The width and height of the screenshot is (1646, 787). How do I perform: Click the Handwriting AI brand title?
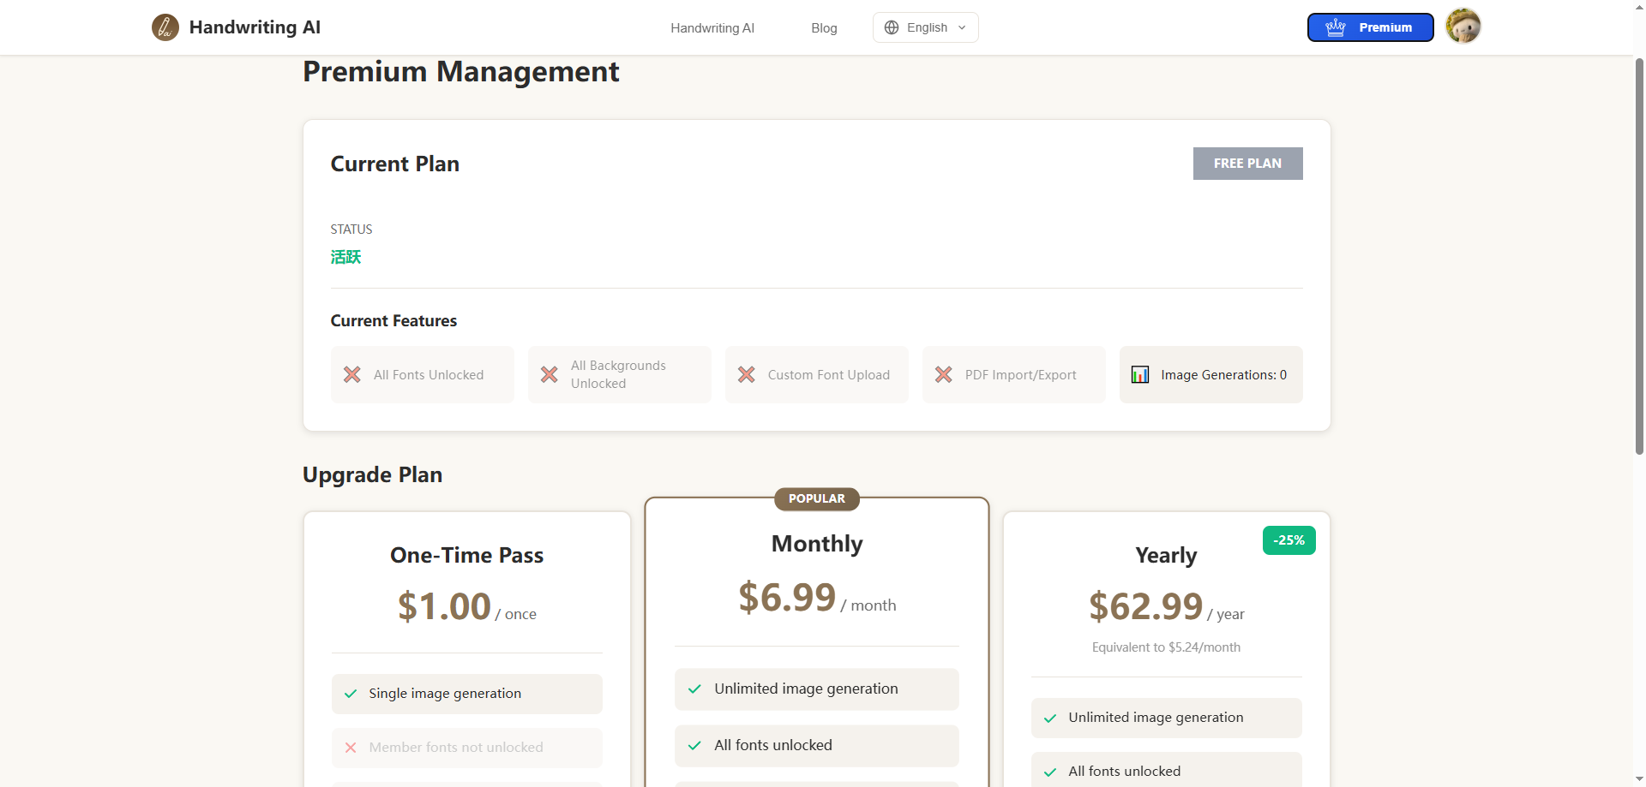(255, 27)
